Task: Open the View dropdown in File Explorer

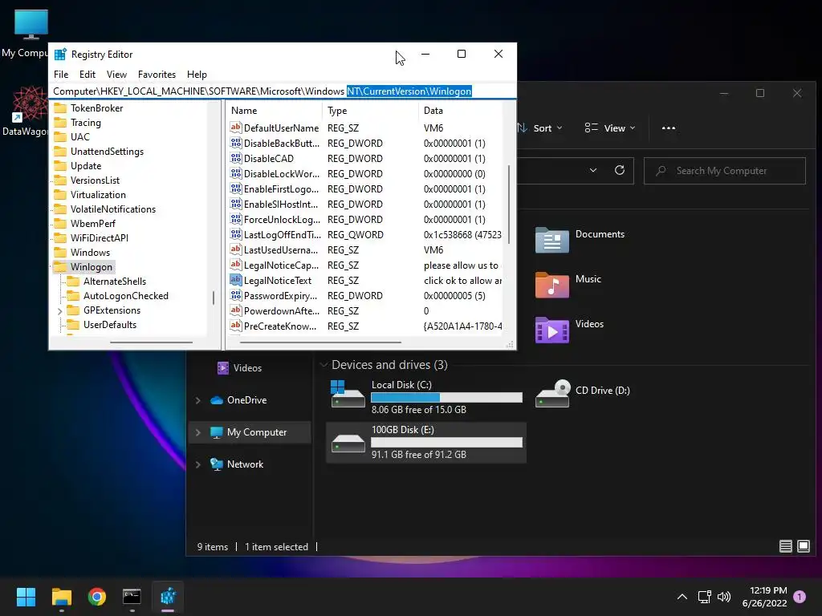Action: pos(610,128)
